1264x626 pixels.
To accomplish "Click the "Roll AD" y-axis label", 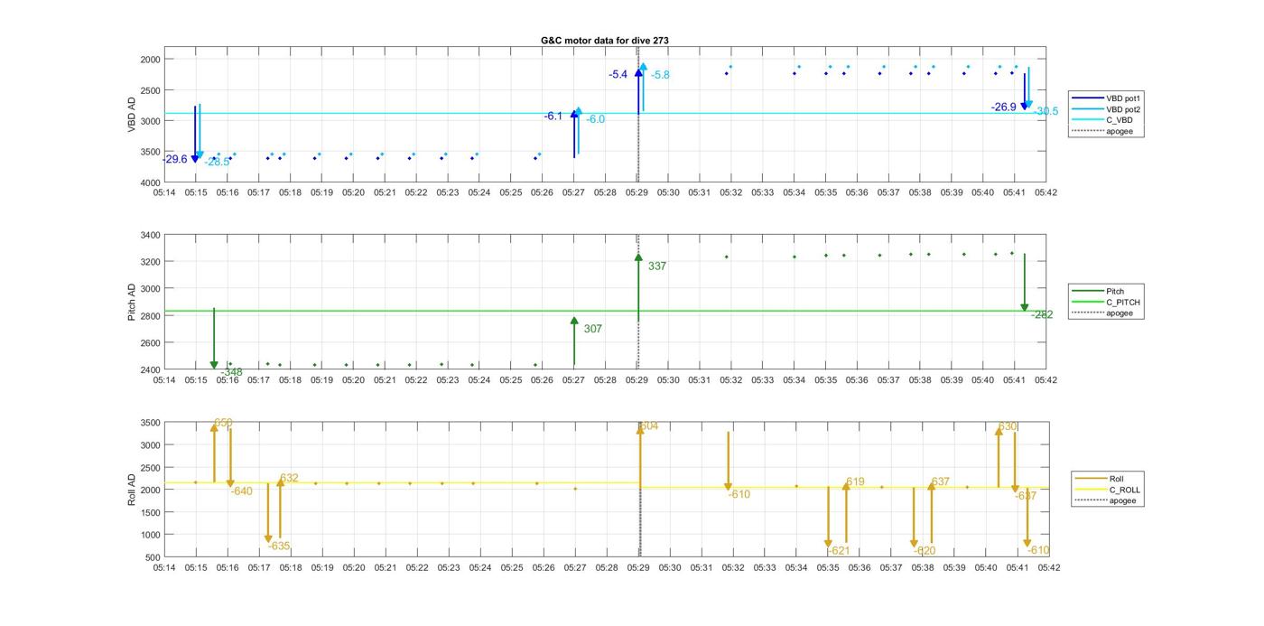I will pos(132,489).
